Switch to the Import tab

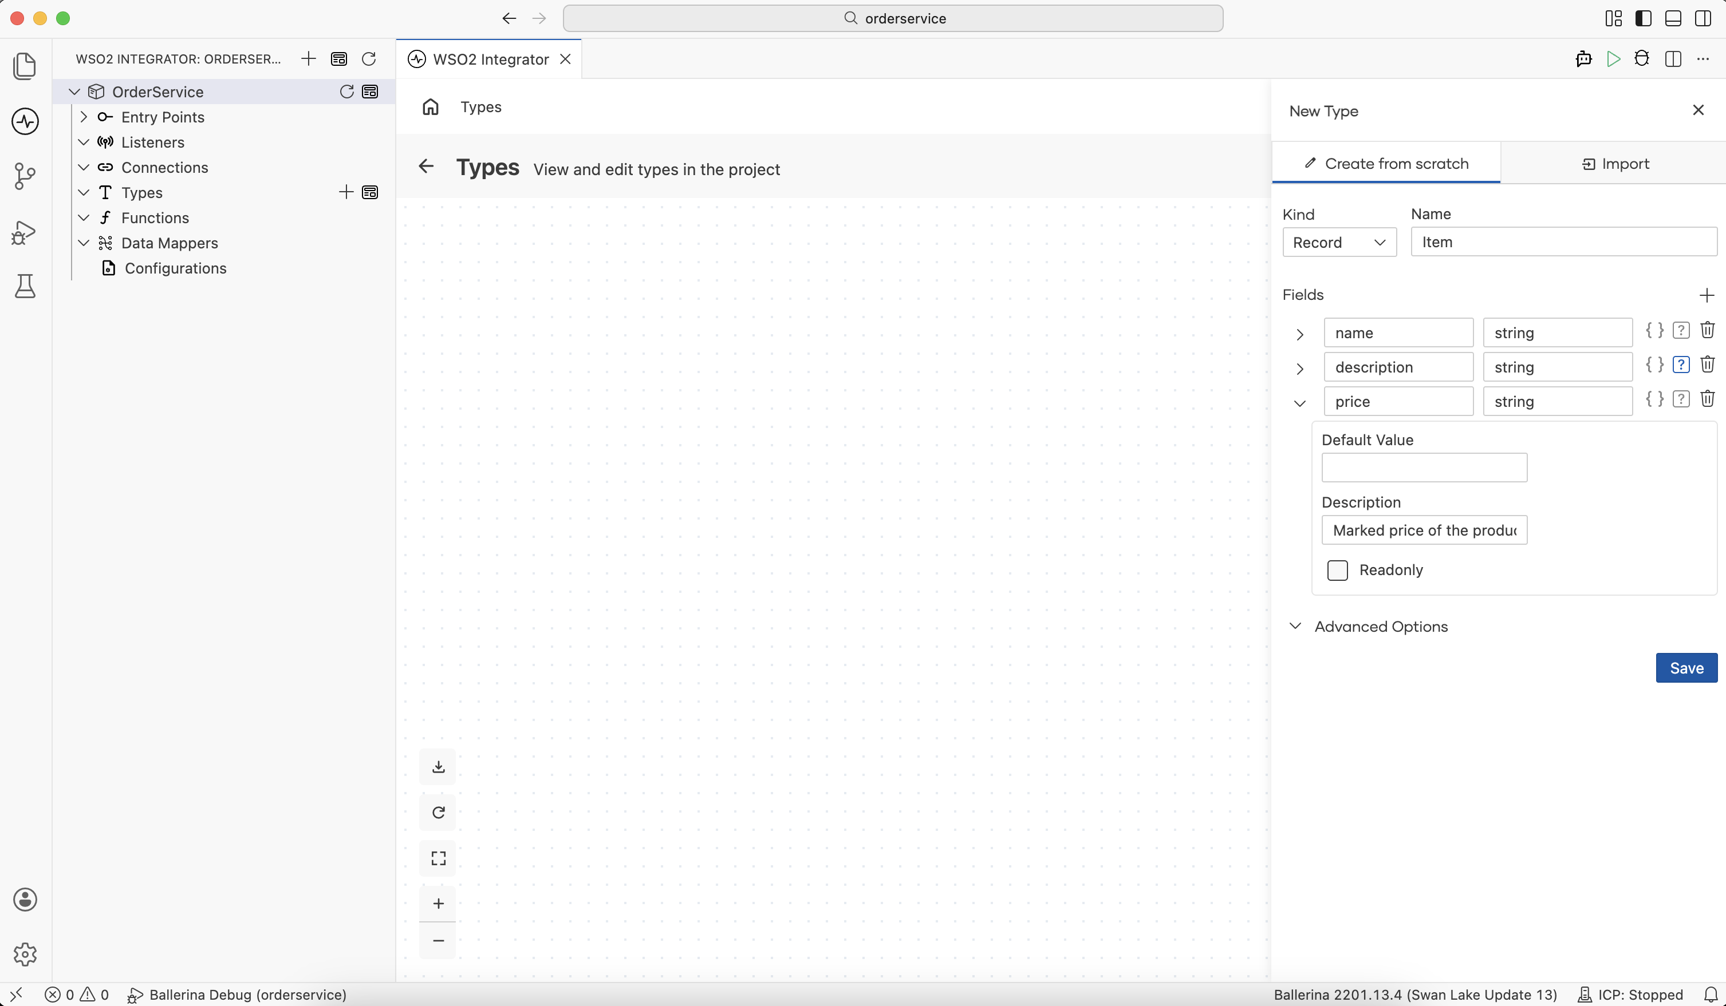(1614, 164)
